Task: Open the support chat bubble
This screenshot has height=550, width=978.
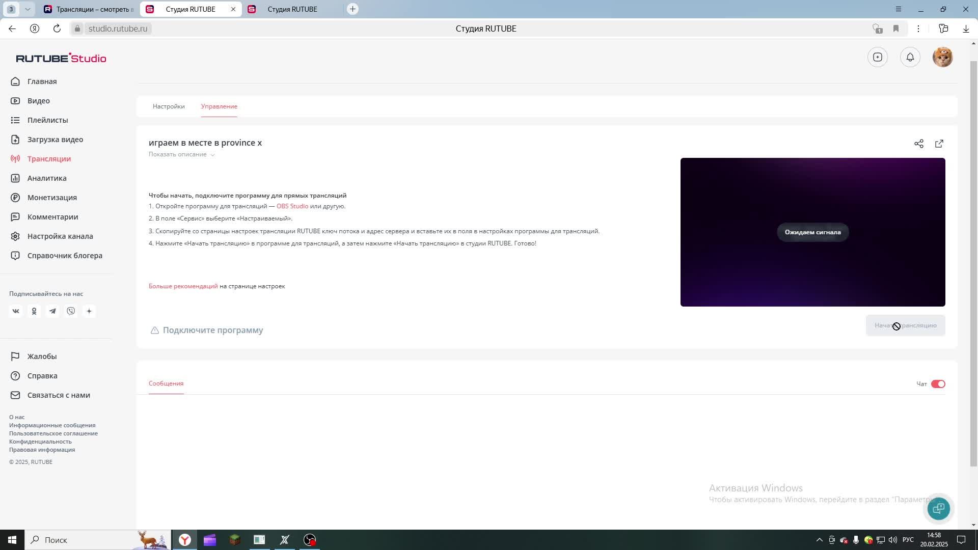Action: [939, 508]
